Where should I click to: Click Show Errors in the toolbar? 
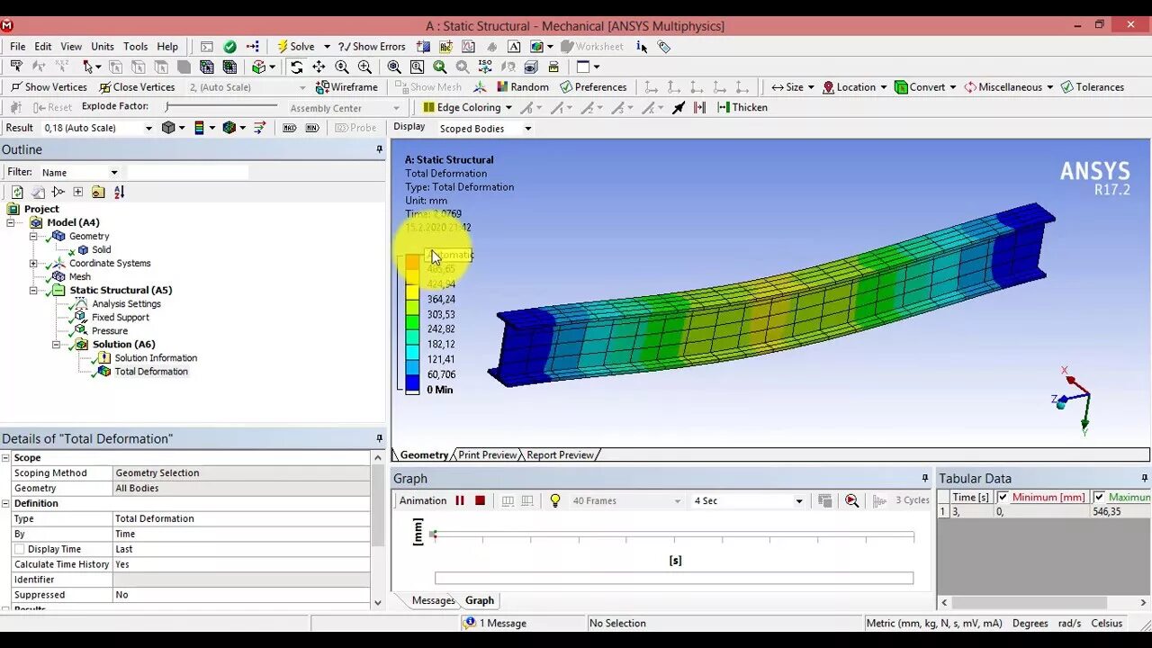tap(371, 47)
